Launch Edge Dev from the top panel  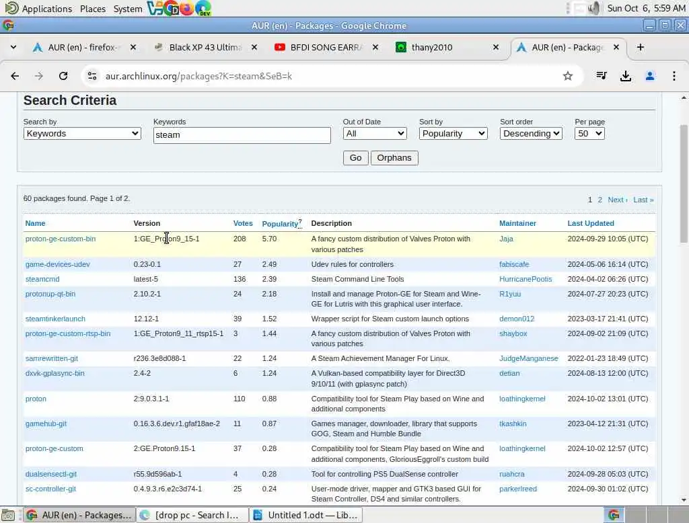pyautogui.click(x=203, y=8)
